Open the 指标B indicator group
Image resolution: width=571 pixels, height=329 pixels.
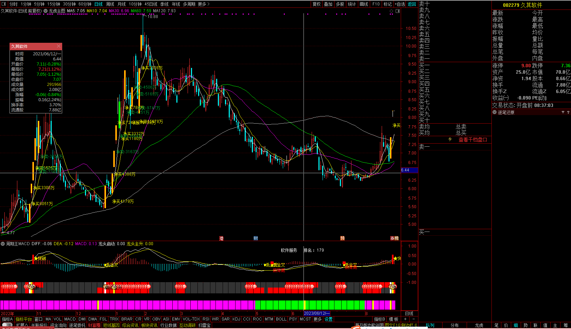[x=380, y=319]
